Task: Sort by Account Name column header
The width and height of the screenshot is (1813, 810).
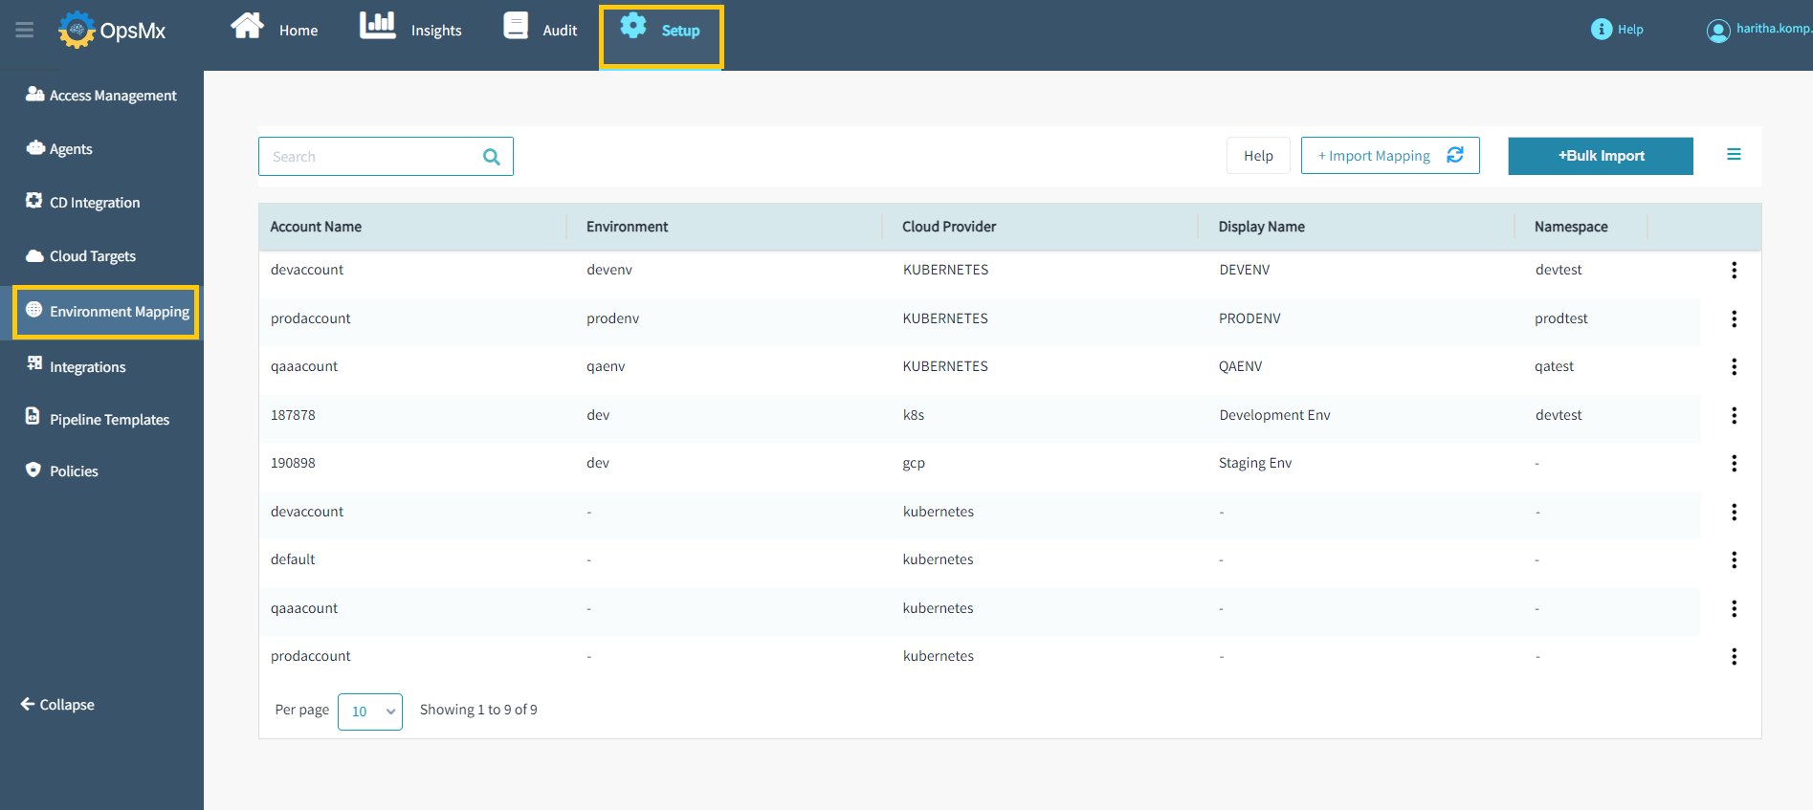Action: click(x=316, y=227)
